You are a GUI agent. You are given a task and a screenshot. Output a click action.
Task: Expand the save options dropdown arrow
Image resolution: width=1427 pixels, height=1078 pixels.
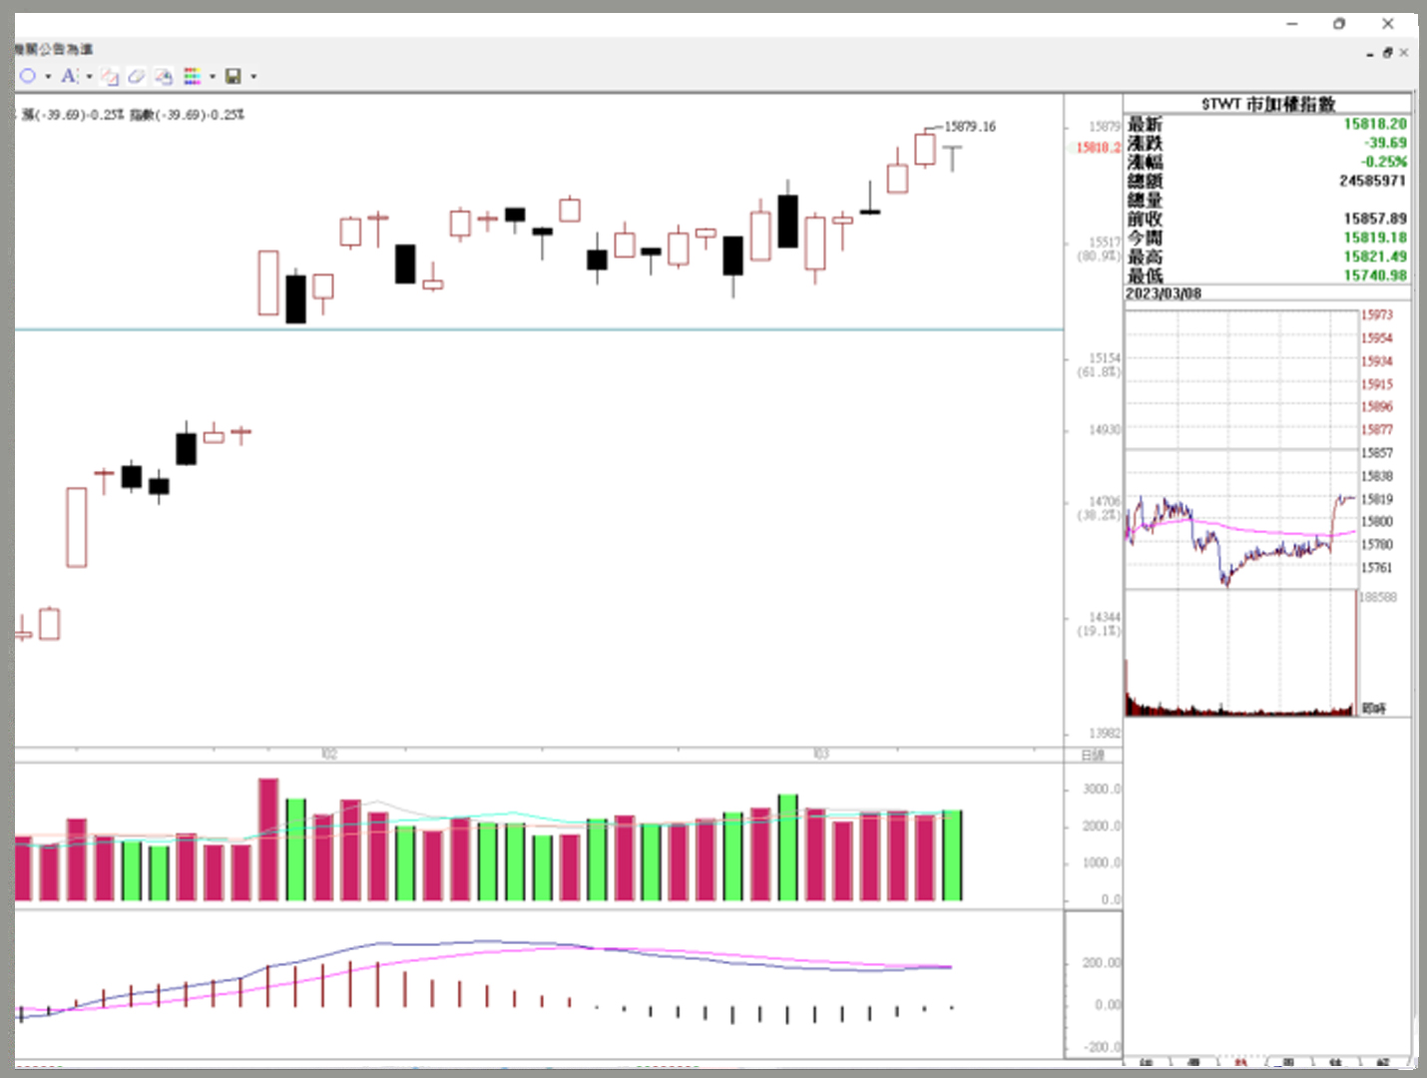tap(253, 77)
